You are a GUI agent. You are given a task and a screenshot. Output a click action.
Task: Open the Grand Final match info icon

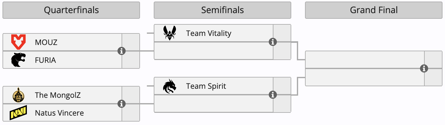coord(424,68)
